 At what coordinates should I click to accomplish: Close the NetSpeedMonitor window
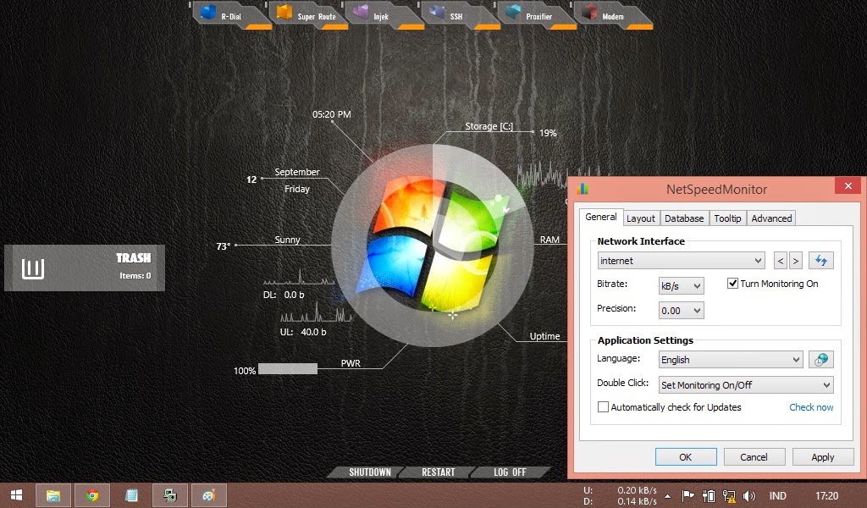click(848, 185)
